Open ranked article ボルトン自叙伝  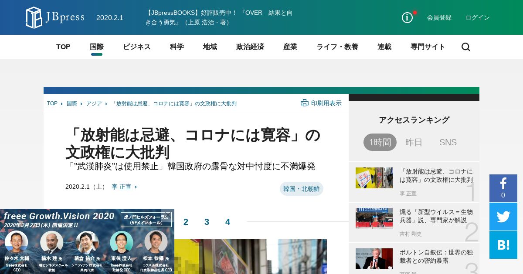(x=436, y=256)
